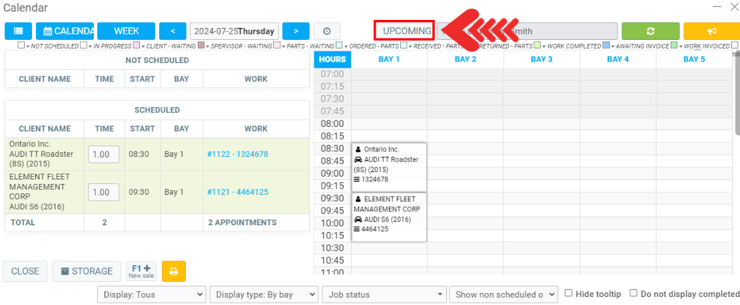
Task: Open the Calendar view button
Action: [65, 31]
